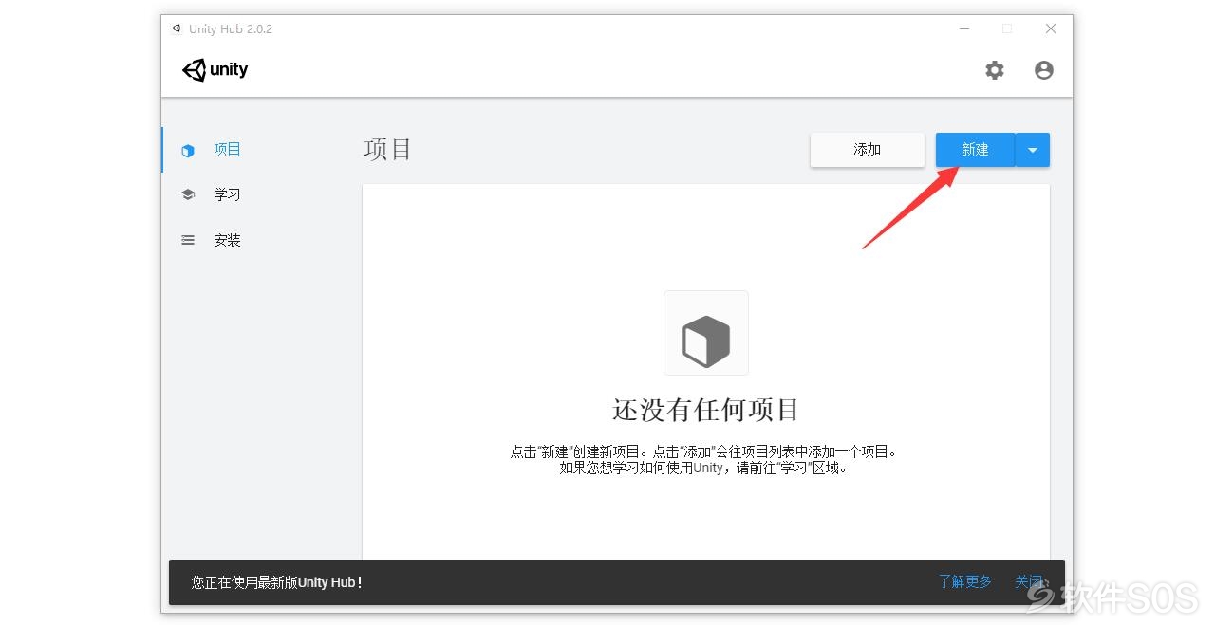
Task: Dismiss notification with 关闭 link
Action: pos(1029,581)
